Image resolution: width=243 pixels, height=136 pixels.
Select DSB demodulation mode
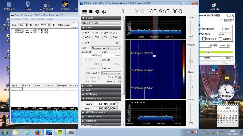pos(93,37)
